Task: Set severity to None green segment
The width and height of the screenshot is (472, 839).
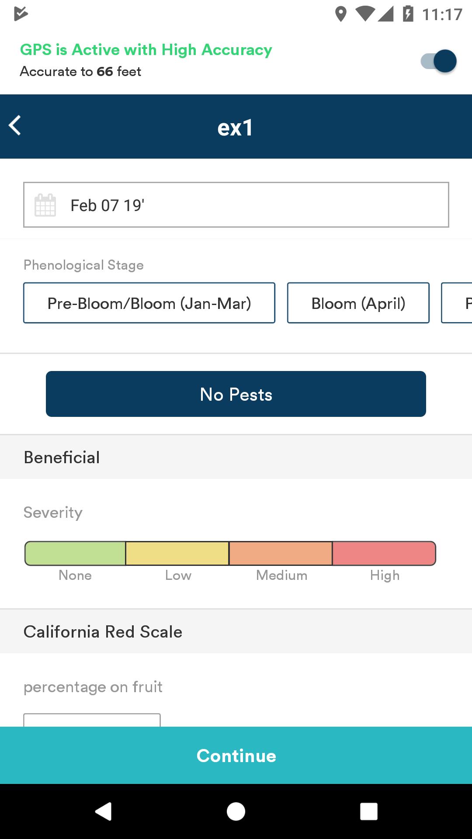Action: [x=75, y=553]
